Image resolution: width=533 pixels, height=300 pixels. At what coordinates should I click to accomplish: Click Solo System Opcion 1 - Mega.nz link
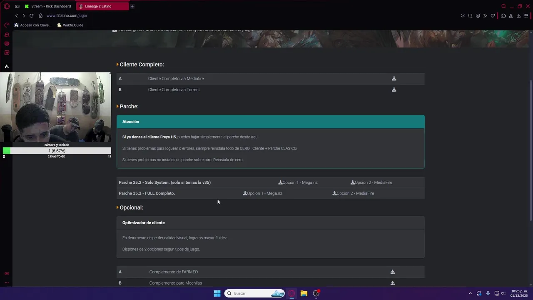point(298,182)
